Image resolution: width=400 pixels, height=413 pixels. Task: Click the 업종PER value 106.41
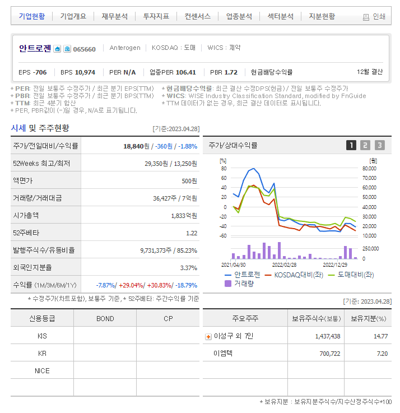(x=185, y=72)
